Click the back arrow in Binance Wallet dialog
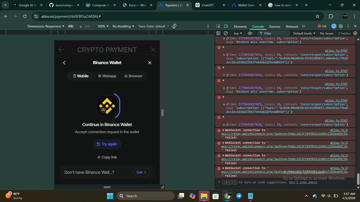 (64, 63)
